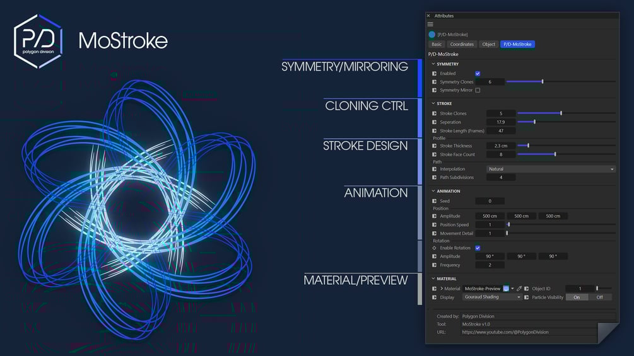Click the Position Speed slider
634x356 pixels.
tap(561, 224)
